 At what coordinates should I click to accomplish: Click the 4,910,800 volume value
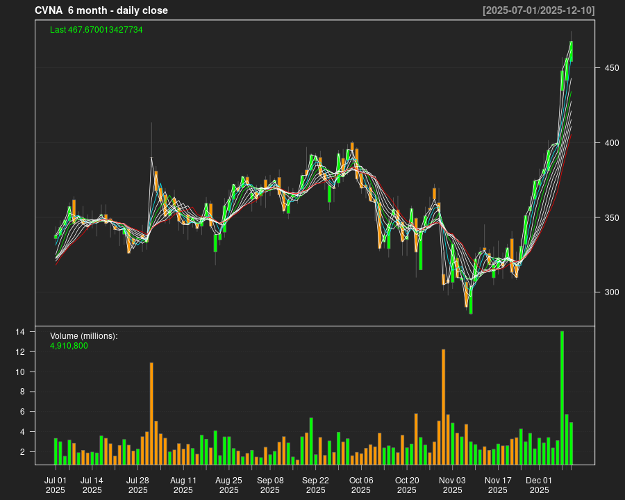pyautogui.click(x=69, y=346)
